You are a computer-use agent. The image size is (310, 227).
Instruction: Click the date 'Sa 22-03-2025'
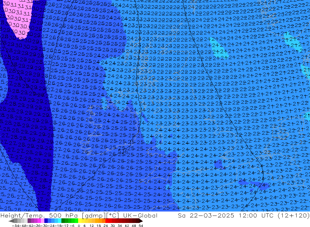tap(206, 215)
